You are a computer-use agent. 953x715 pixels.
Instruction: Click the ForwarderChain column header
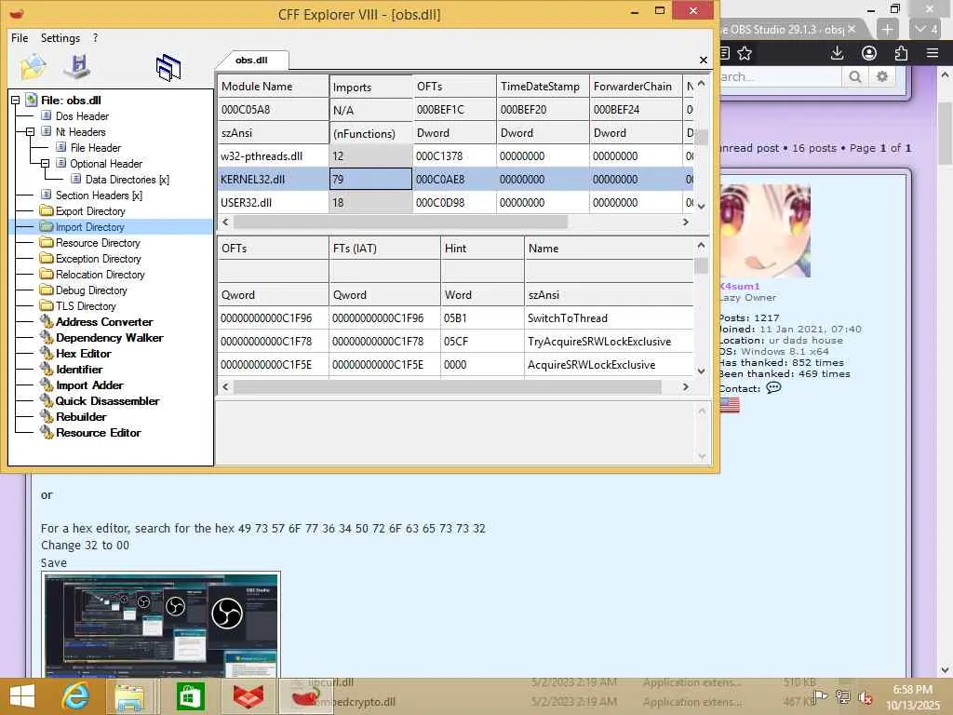(635, 87)
